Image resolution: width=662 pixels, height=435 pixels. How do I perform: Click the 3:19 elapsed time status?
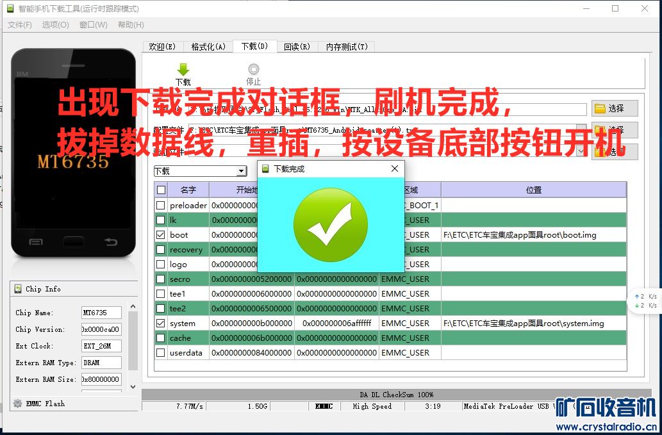(433, 406)
